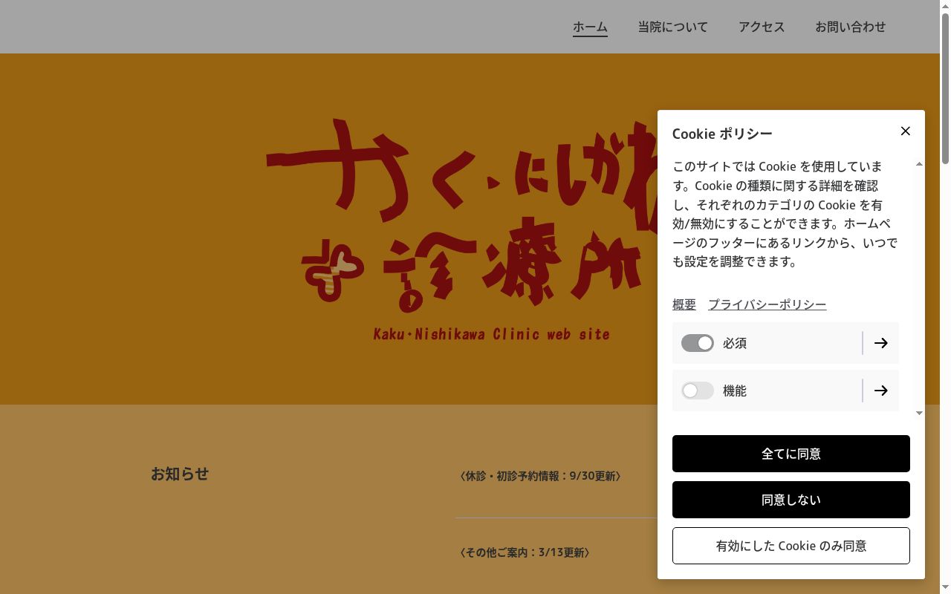951x594 pixels.
Task: Open 〈その他ご案内：3/13更新〉 notice
Action: (525, 552)
